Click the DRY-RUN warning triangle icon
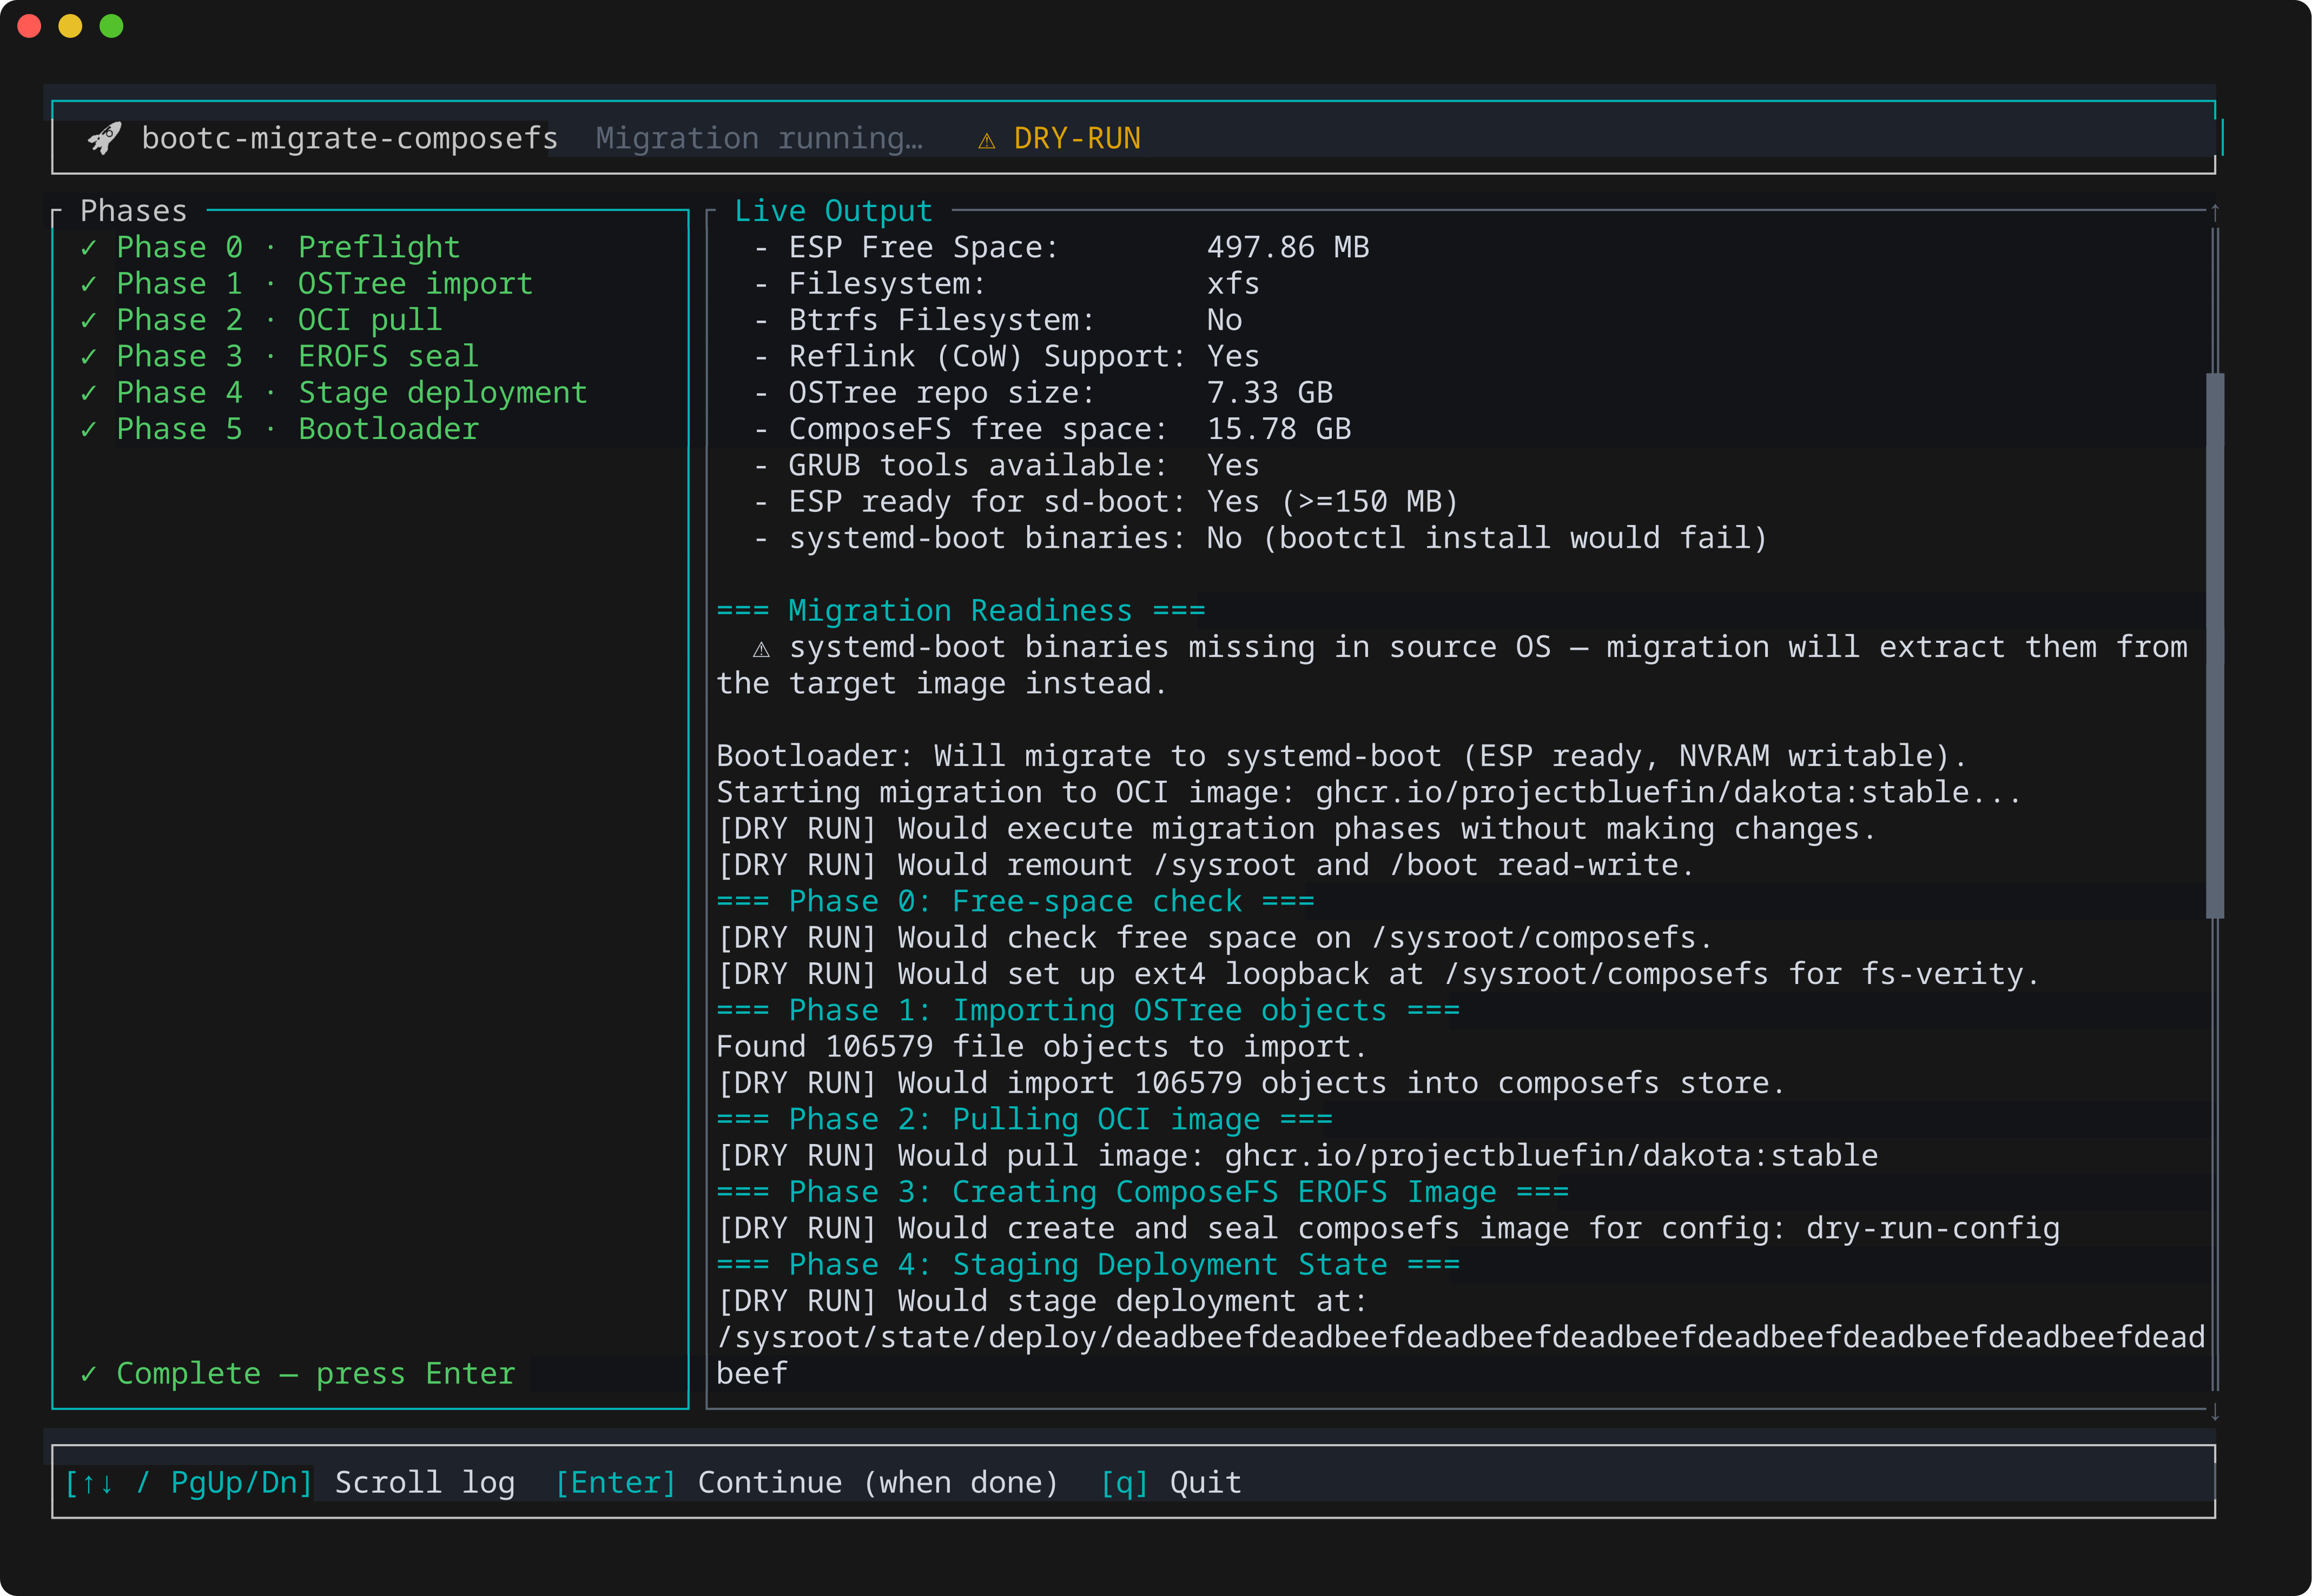The width and height of the screenshot is (2312, 1596). coord(987,140)
